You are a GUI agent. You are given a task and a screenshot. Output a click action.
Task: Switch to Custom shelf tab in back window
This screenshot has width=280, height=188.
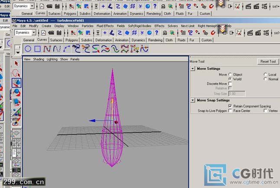(x=205, y=13)
